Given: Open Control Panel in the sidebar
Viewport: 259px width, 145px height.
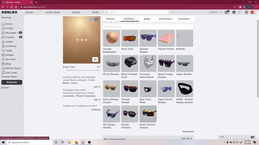Looking at the screenshot, I should point(9,77).
